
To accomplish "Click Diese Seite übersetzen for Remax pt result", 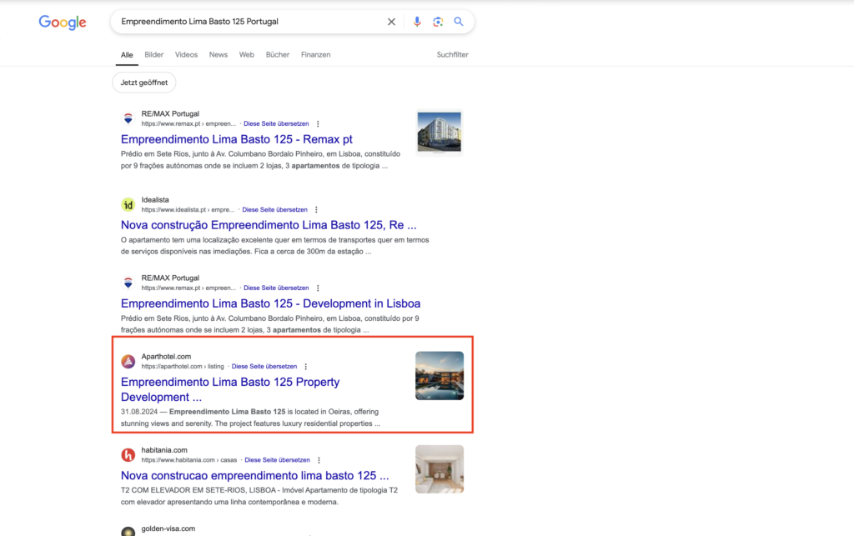I will coord(276,124).
